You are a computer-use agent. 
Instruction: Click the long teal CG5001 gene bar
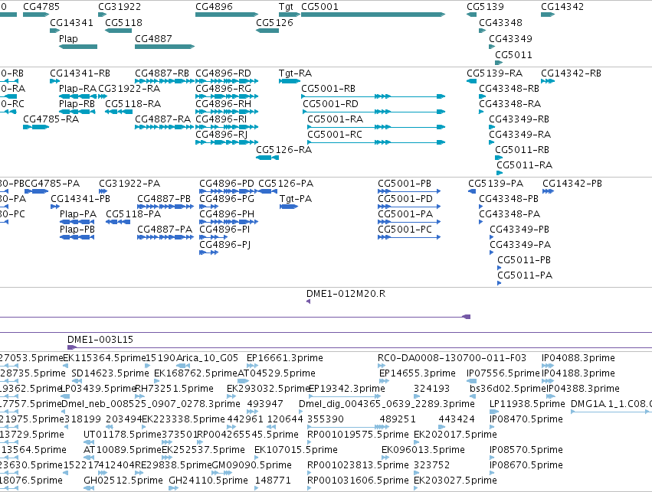[x=373, y=15]
